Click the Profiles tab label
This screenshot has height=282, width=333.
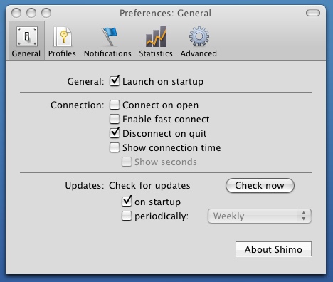point(62,53)
